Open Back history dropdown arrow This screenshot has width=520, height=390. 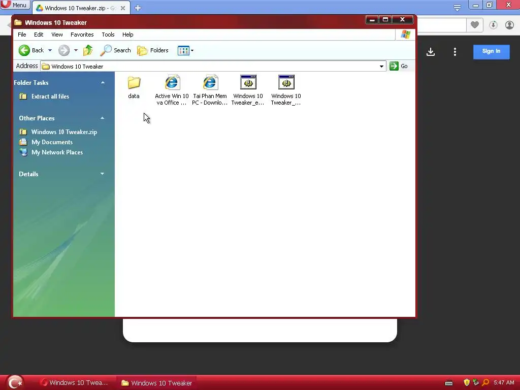point(50,50)
